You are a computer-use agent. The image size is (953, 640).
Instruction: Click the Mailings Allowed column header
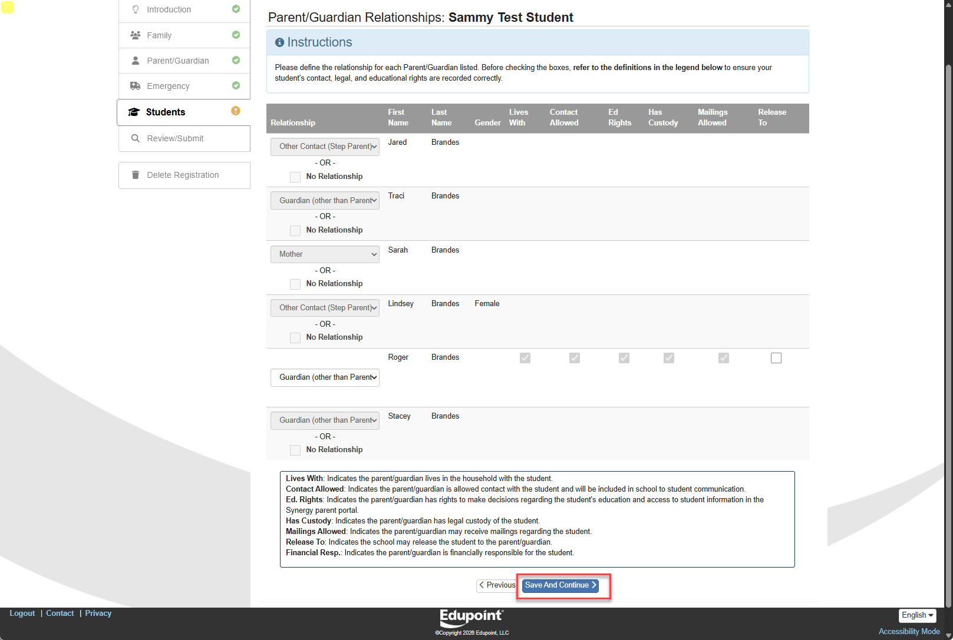[713, 118]
